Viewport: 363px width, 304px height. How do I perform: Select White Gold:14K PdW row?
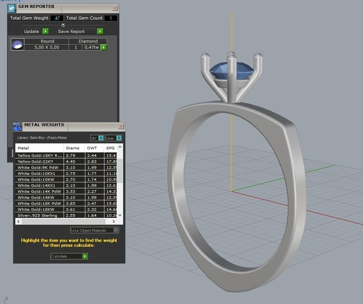[x=66, y=191]
